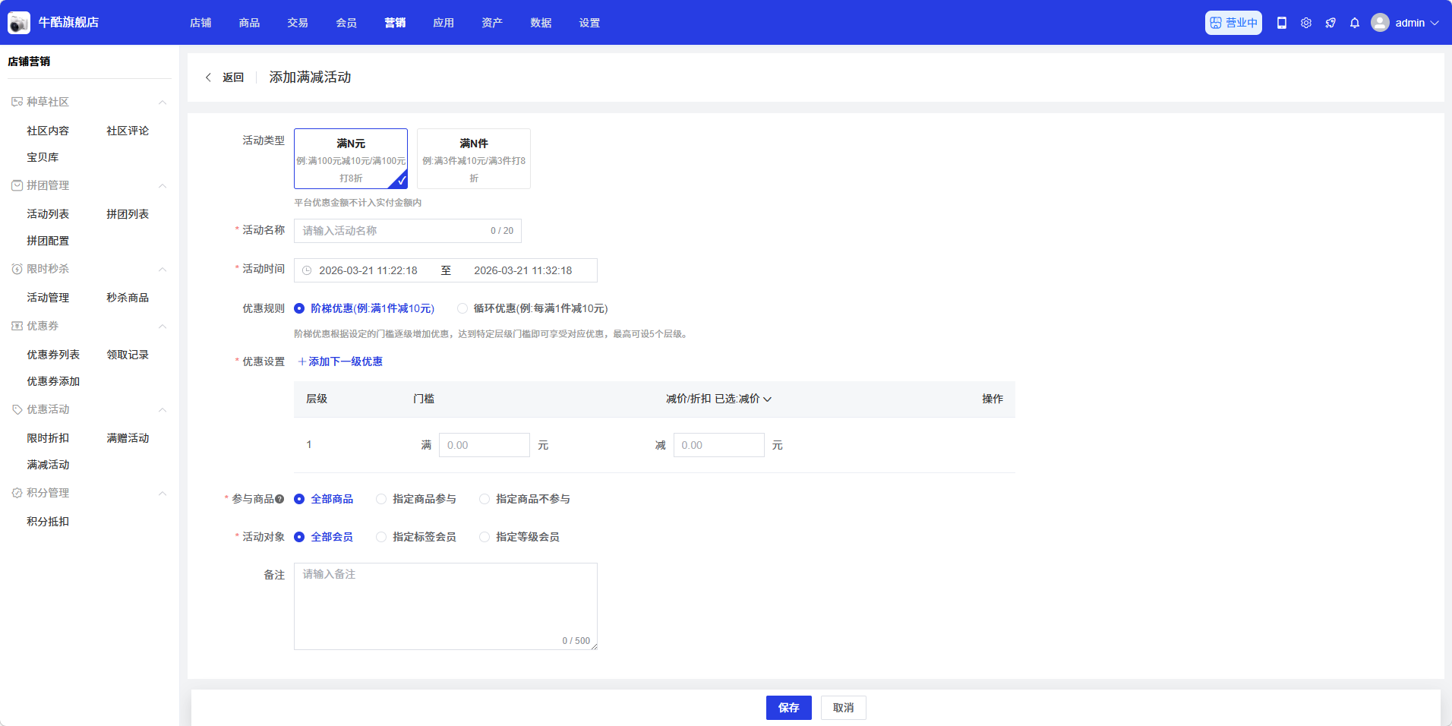Open the 交易 top menu
1452x726 pixels.
tap(298, 23)
